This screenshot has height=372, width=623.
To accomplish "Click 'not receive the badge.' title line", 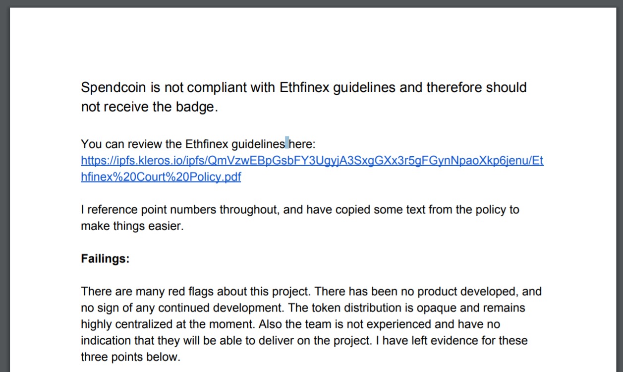I will point(149,107).
